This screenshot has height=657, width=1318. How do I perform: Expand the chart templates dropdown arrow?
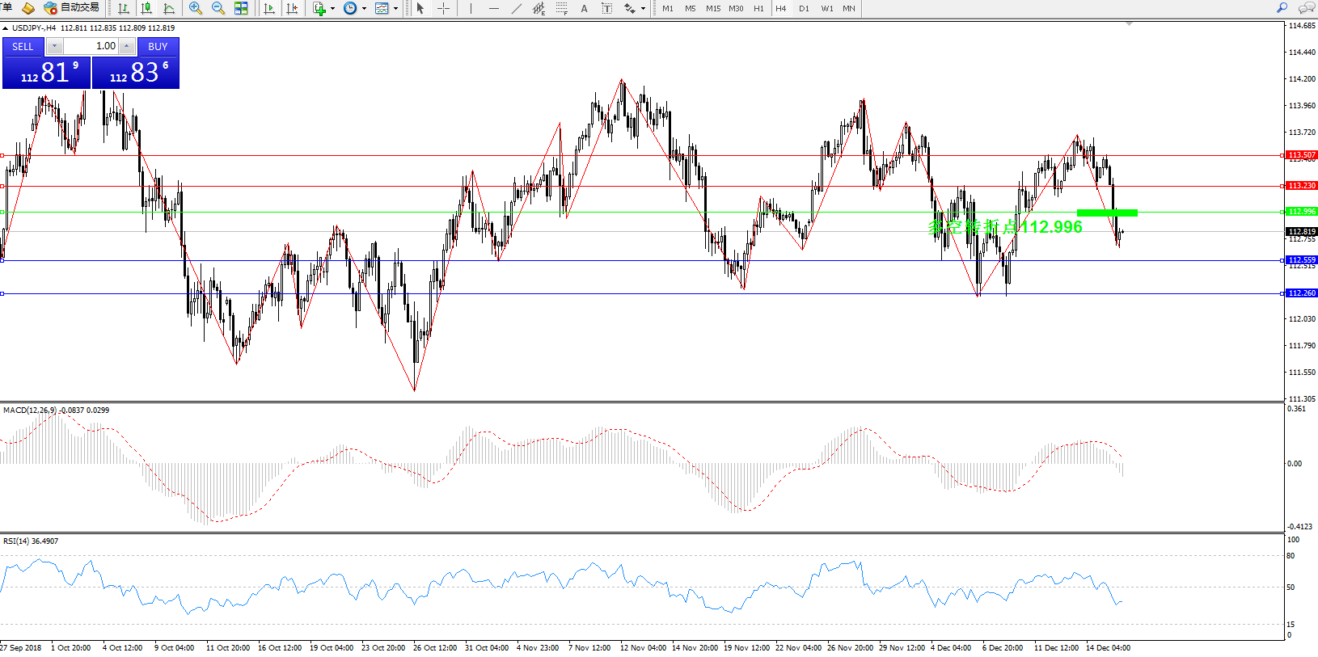point(395,9)
